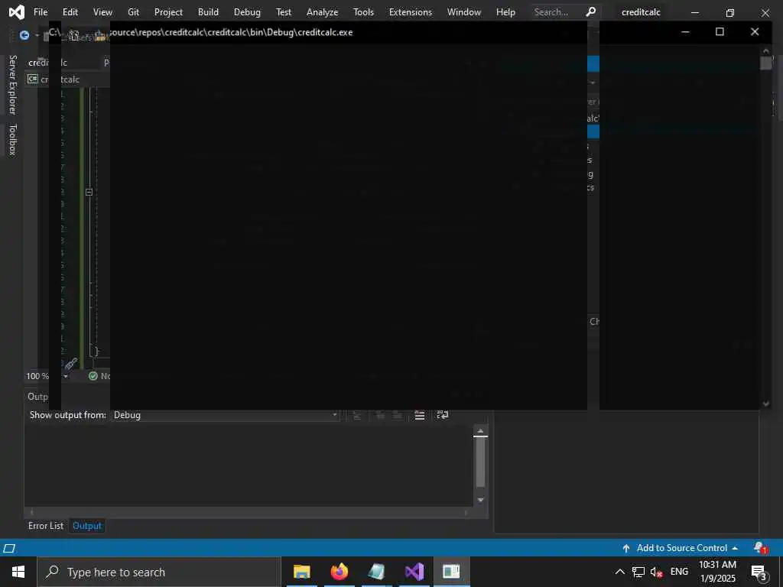Click Add to Source Control button
This screenshot has height=587, width=783.
[680, 548]
